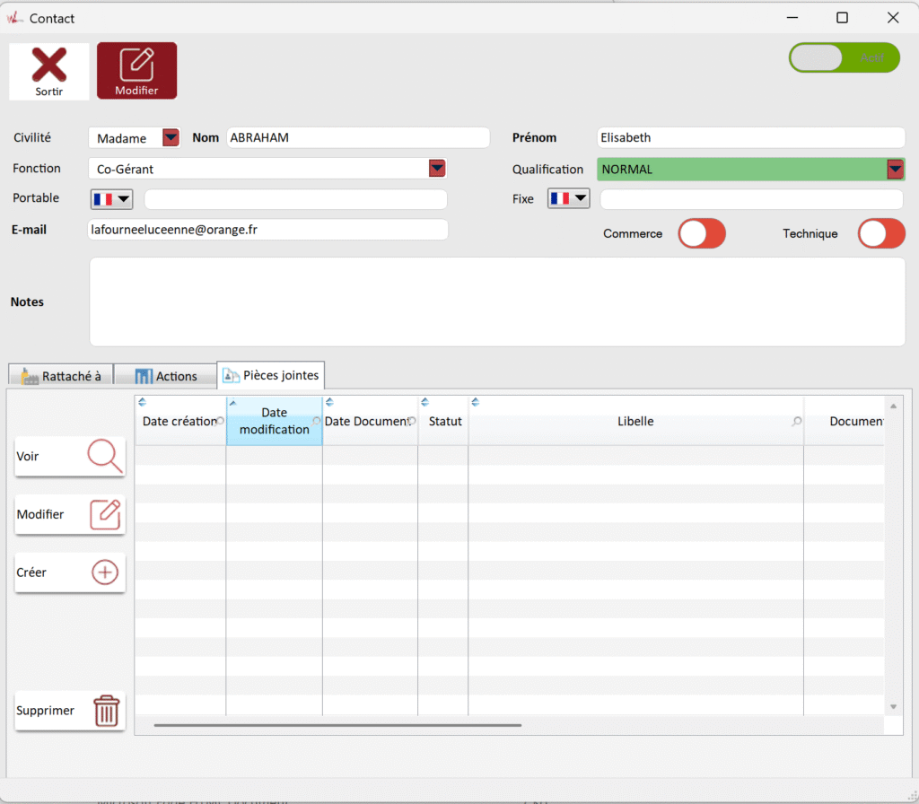Toggle the green Actif switch
Screen dimensions: 919x804
pyautogui.click(x=844, y=57)
